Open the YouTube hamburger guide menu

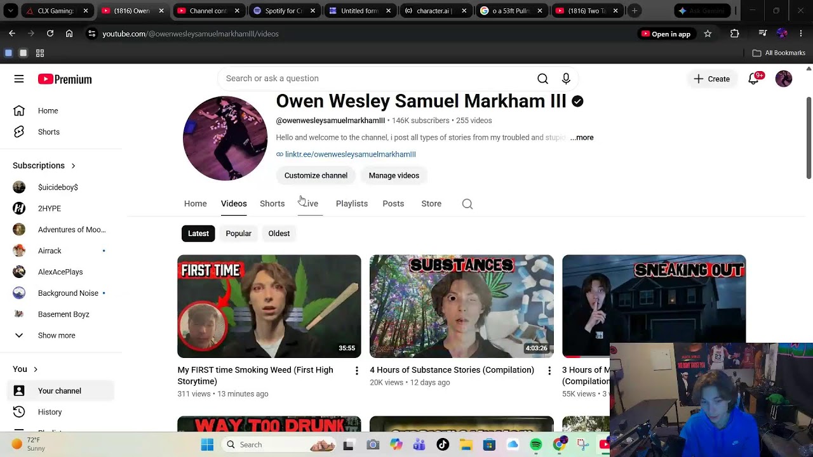[19, 79]
